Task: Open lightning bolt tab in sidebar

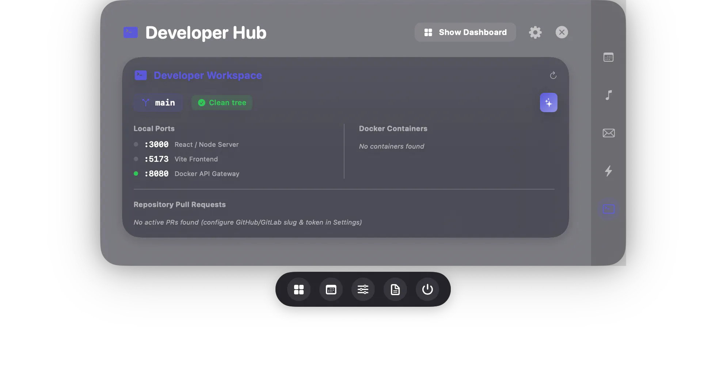Action: coord(608,171)
